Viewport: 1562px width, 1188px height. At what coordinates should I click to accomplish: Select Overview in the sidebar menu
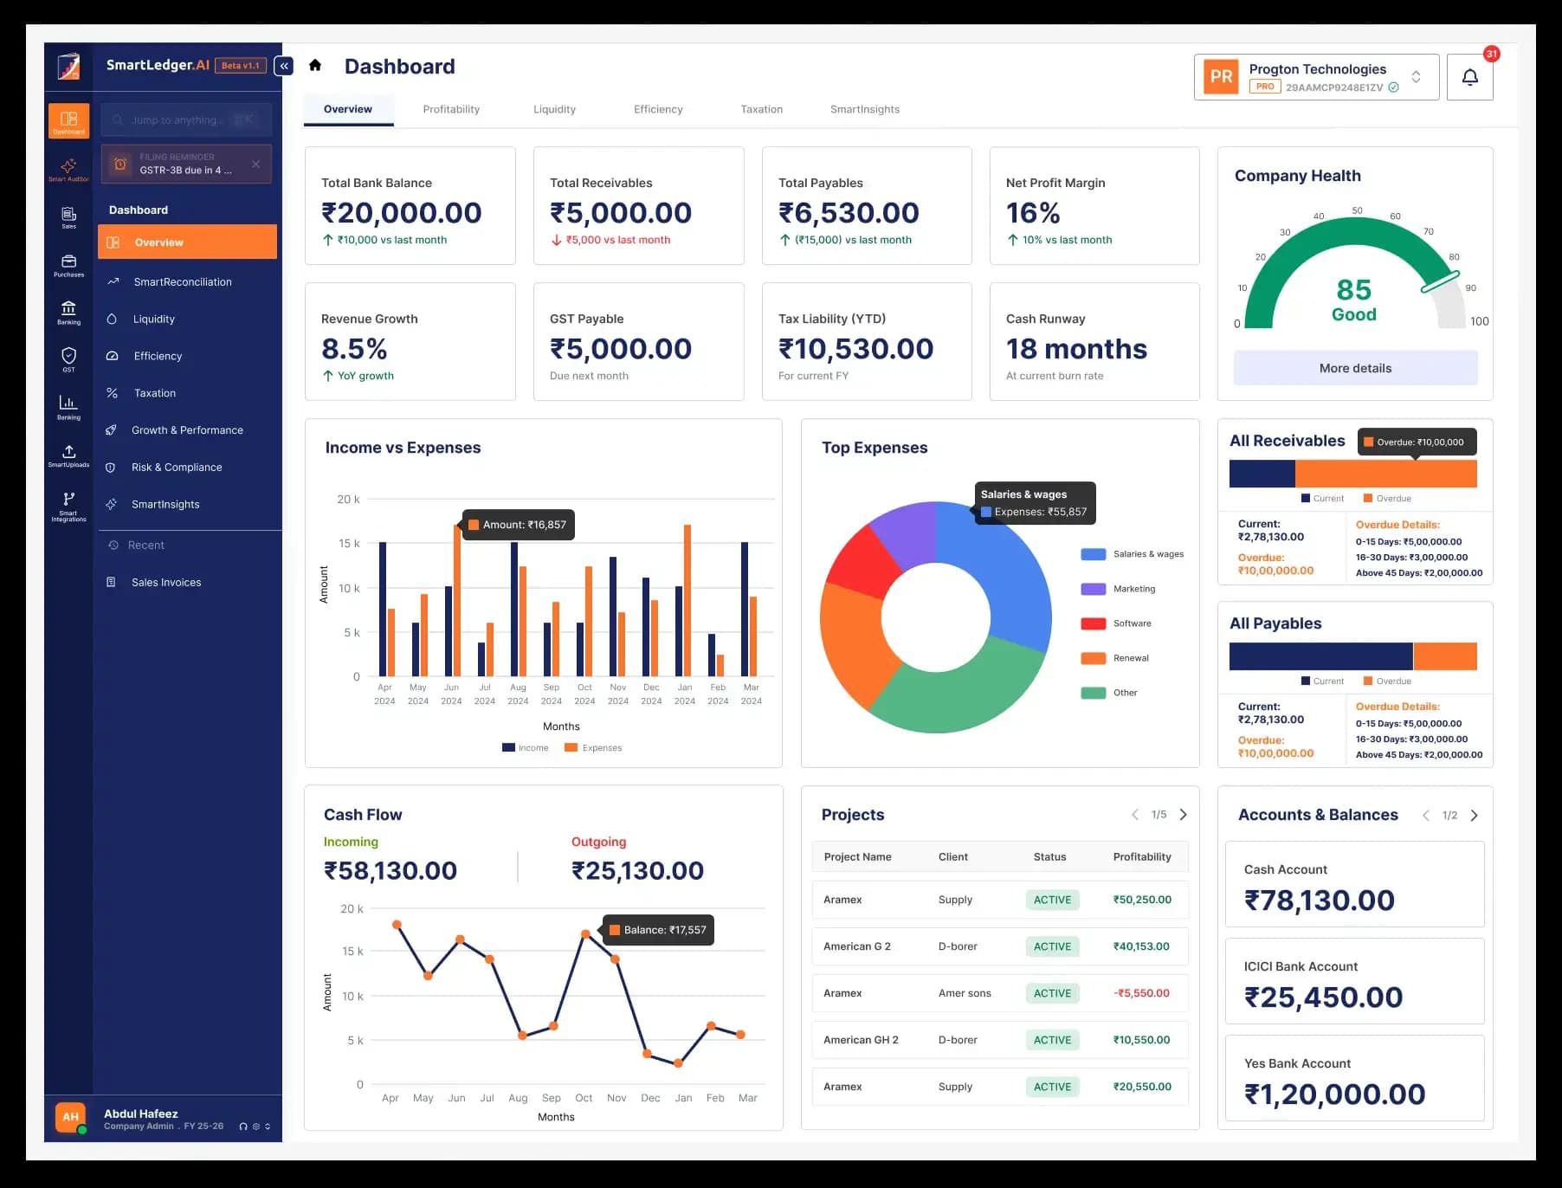point(188,242)
